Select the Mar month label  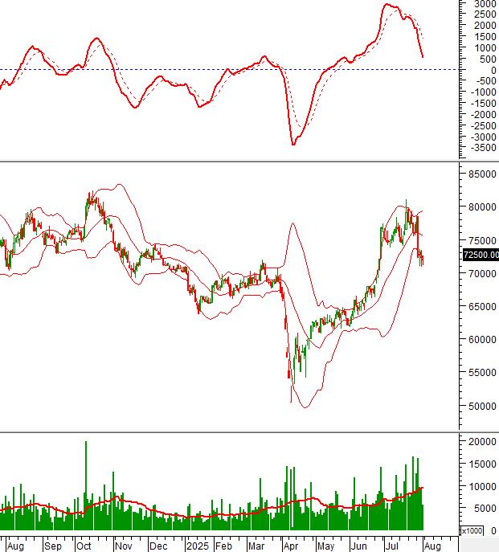(256, 546)
